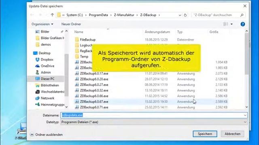
Task: Select OneDrive in navigation pane
Action: (x=45, y=66)
